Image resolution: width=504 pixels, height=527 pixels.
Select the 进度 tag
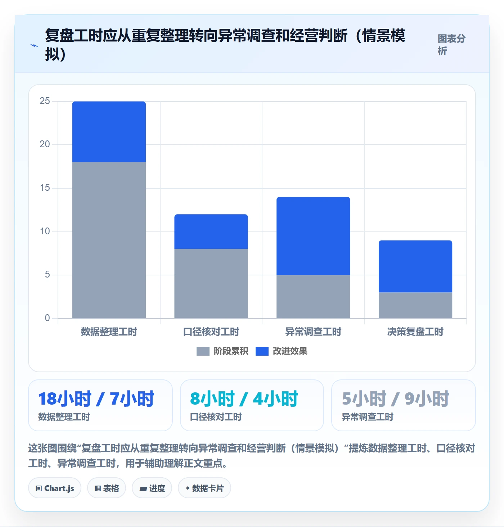pos(152,488)
